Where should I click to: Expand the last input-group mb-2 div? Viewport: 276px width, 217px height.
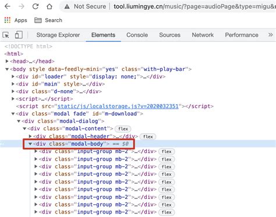[x=36, y=212]
